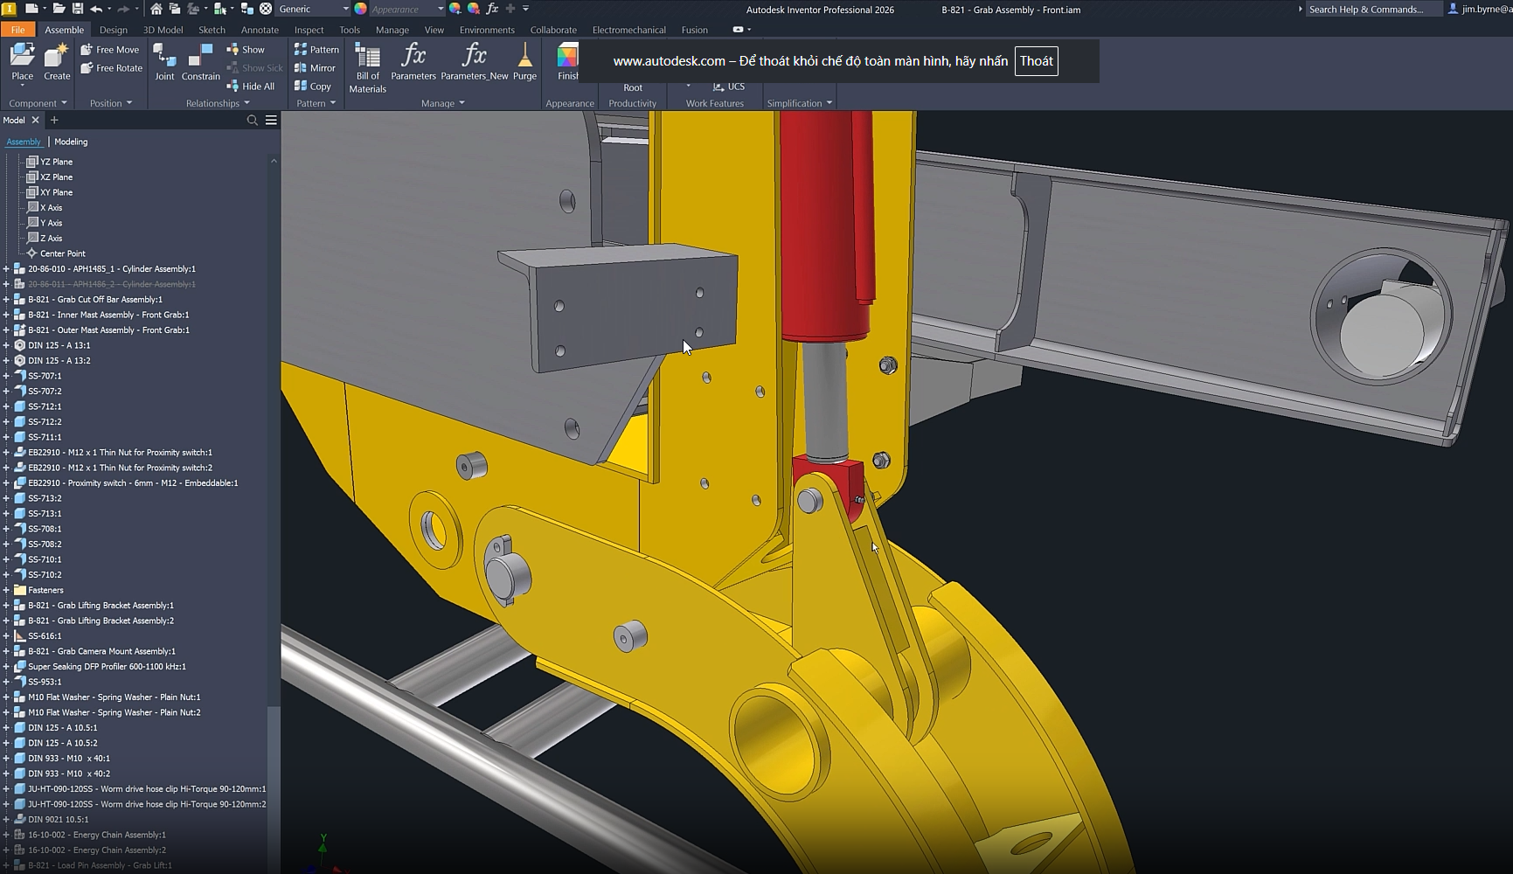The width and height of the screenshot is (1513, 874).
Task: Search the model browser
Action: (253, 121)
